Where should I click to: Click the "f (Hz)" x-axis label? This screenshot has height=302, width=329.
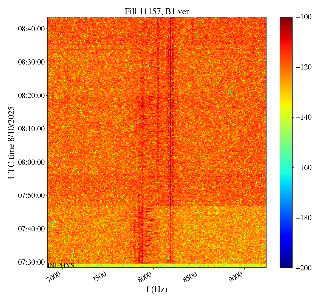[x=157, y=289]
